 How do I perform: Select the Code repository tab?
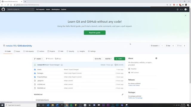click(x=8, y=51)
